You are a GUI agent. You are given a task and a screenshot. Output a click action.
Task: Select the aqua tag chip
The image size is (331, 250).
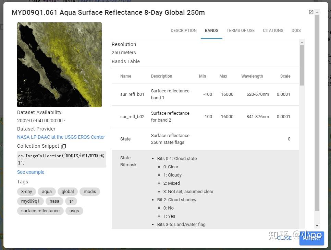47,192
